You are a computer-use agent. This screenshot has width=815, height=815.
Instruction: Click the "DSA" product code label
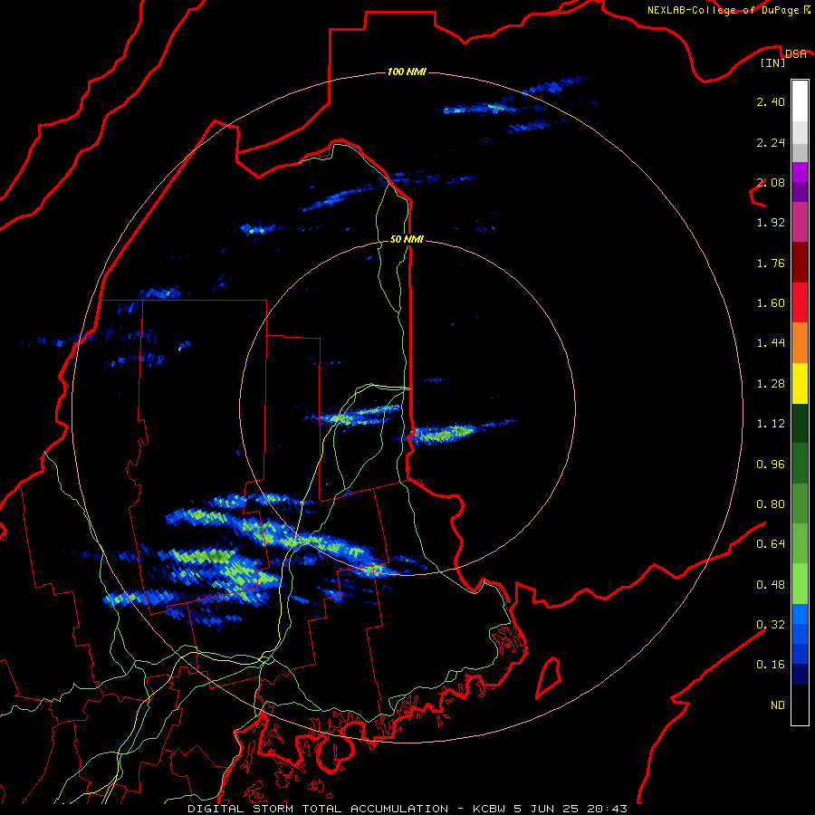pos(796,54)
